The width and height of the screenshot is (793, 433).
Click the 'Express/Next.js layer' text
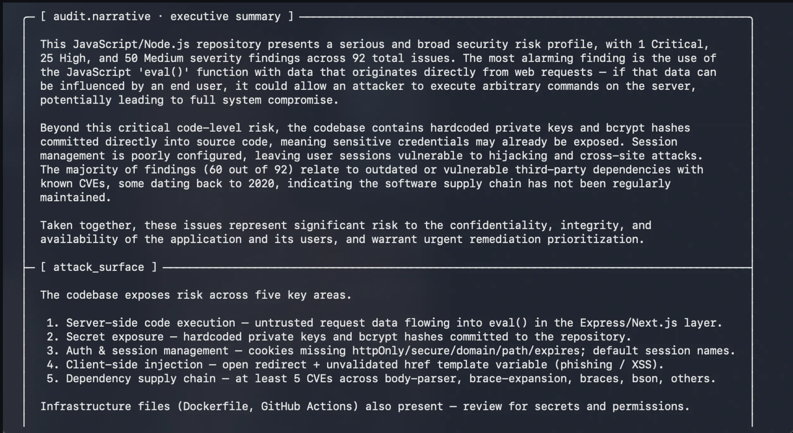[651, 323]
